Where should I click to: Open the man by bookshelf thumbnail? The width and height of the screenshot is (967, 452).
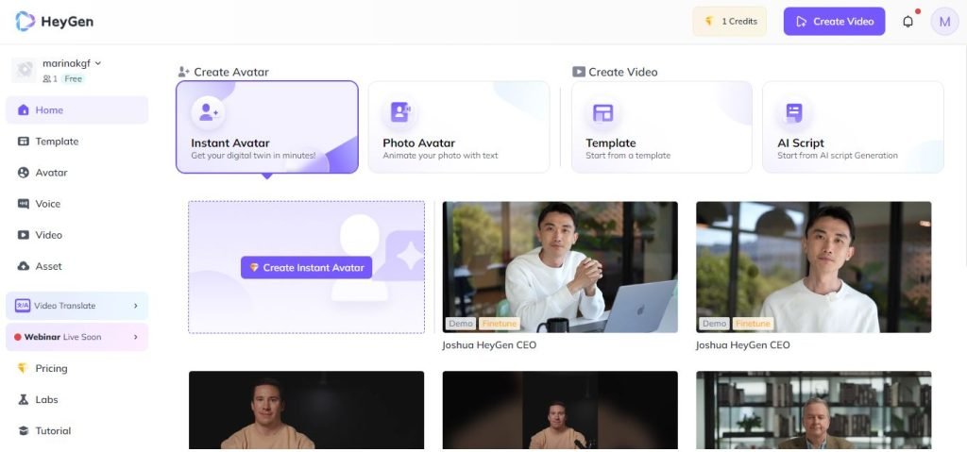coord(813,410)
